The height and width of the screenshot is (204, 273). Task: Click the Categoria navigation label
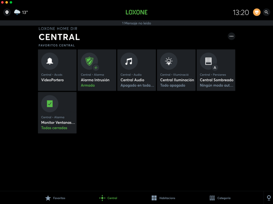224,198
